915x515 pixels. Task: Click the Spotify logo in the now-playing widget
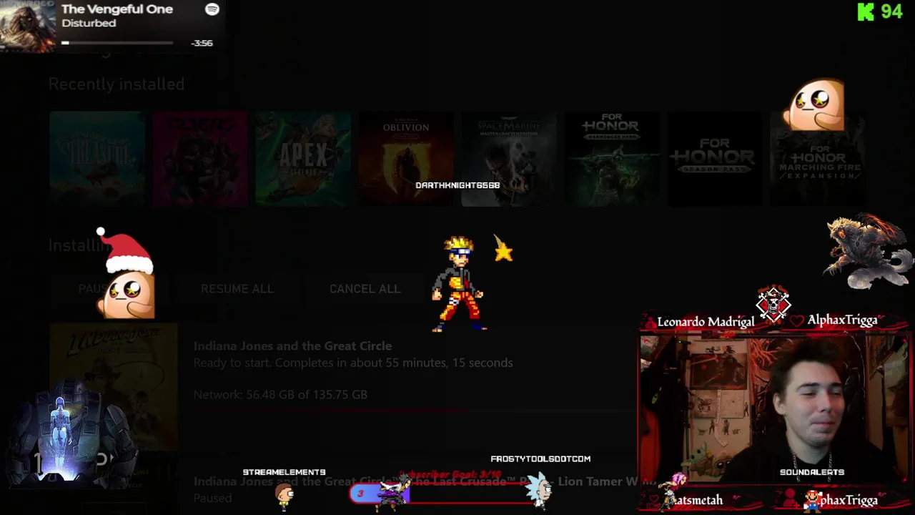(x=212, y=9)
